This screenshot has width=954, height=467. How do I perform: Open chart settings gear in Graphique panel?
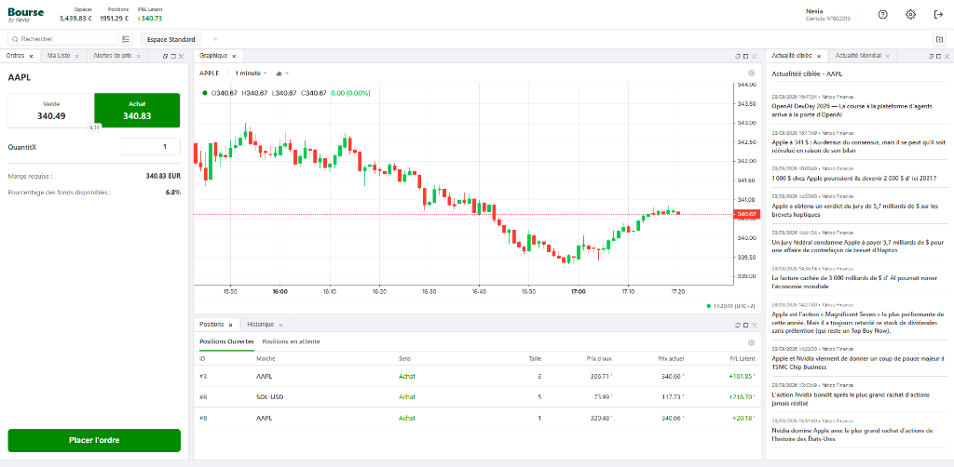(751, 73)
